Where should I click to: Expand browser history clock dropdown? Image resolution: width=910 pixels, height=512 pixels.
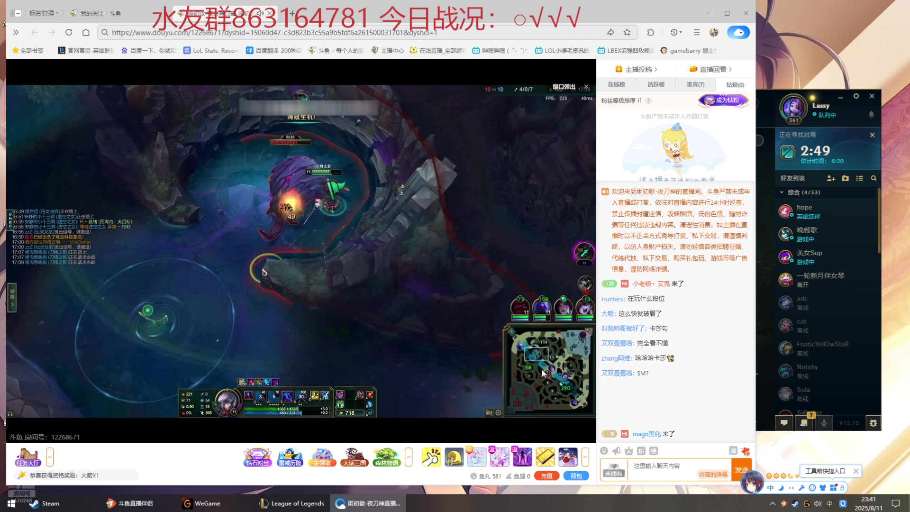(x=676, y=32)
